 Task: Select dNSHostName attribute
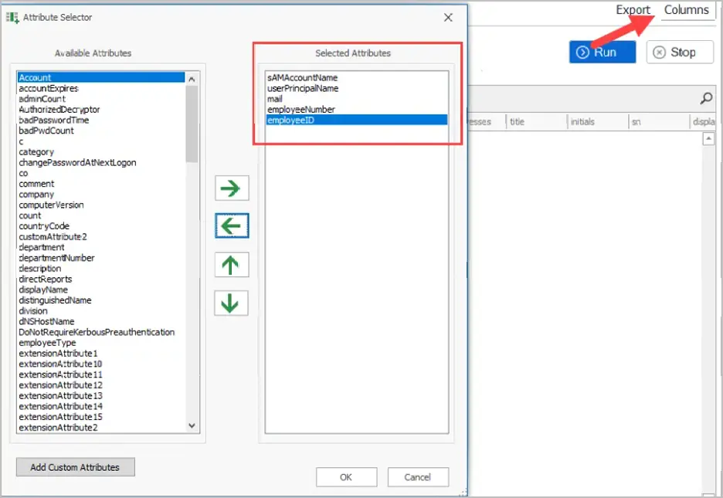click(x=46, y=321)
